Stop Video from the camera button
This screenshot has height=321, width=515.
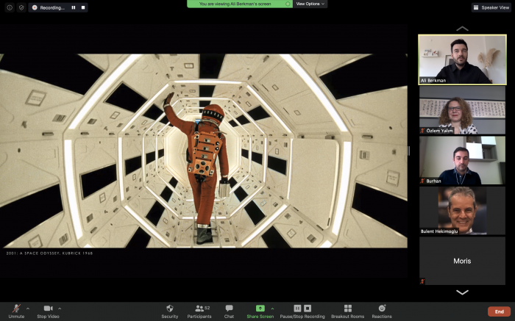(48, 311)
